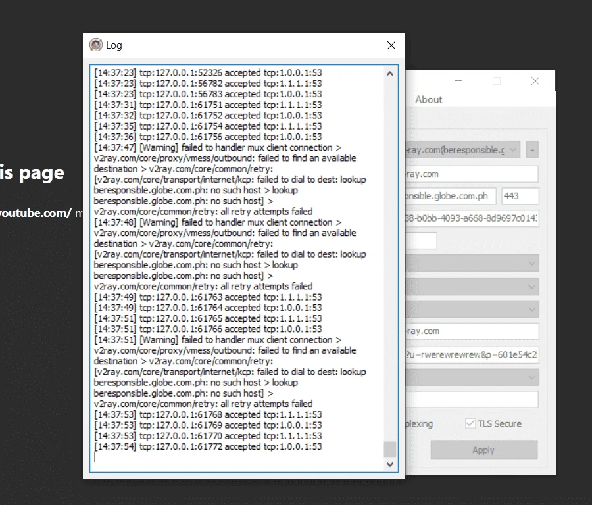Click the minus button beside server dropdown
Image resolution: width=592 pixels, height=505 pixels.
pos(532,150)
